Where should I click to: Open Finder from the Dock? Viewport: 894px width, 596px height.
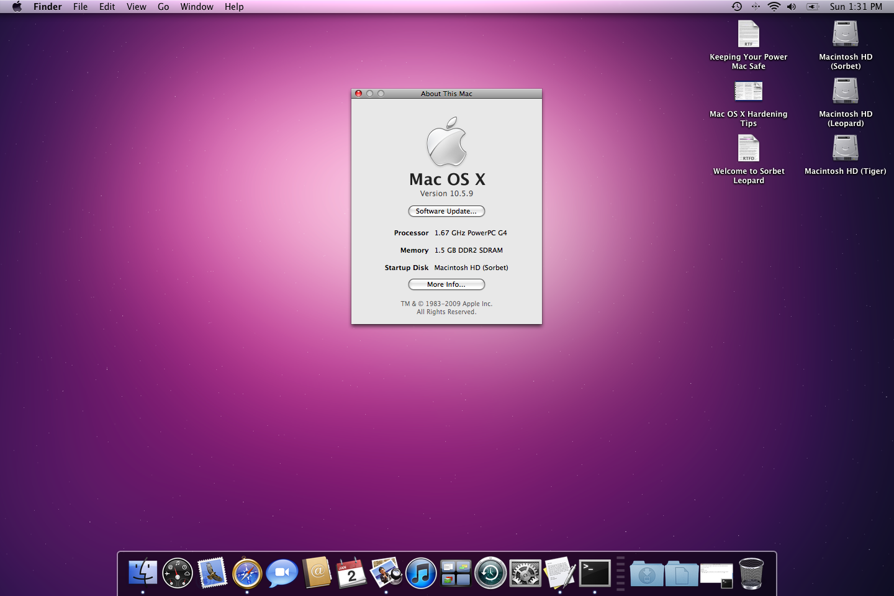143,572
